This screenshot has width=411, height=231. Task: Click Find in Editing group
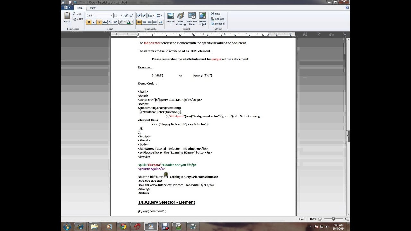tap(215, 14)
